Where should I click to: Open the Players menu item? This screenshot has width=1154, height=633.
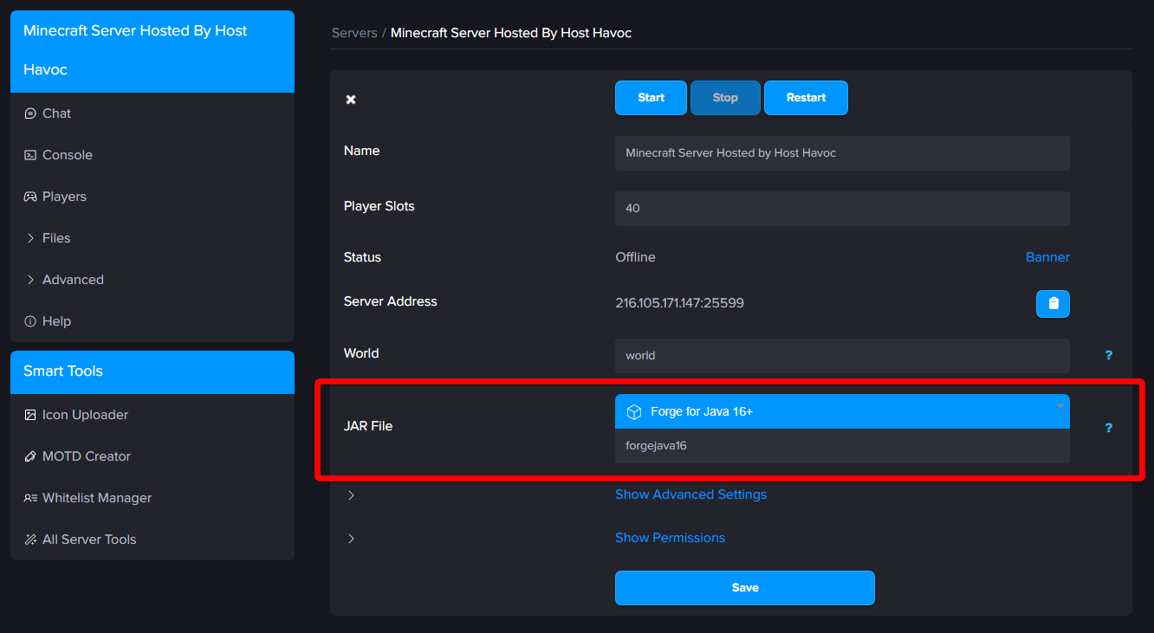pyautogui.click(x=152, y=197)
